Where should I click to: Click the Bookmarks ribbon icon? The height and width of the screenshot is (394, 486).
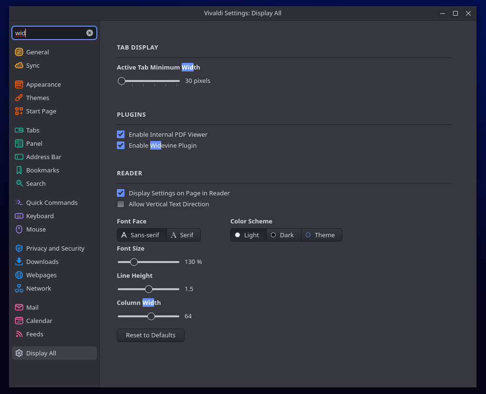tap(19, 170)
